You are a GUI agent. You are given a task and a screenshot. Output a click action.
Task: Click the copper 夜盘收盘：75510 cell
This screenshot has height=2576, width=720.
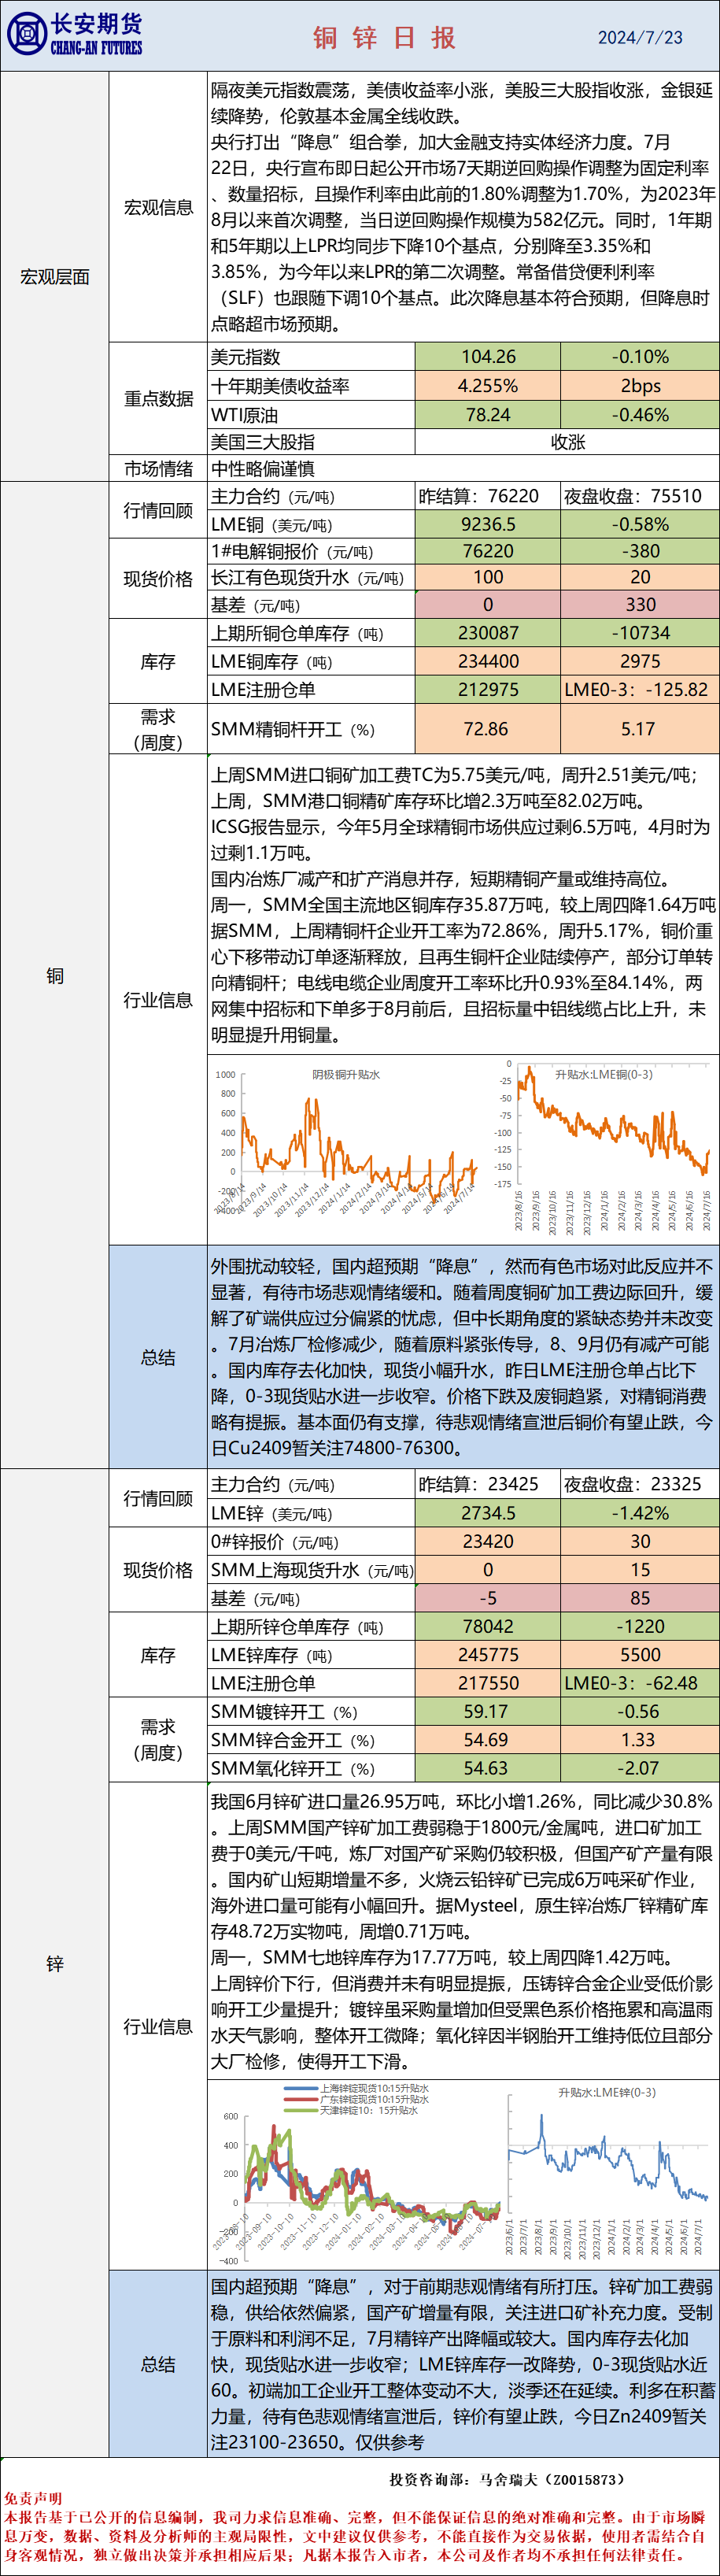point(640,496)
